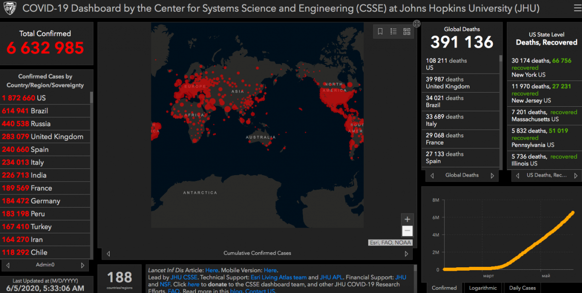This screenshot has width=582, height=293.
Task: Select Italy in confirmed cases list
Action: click(45, 162)
